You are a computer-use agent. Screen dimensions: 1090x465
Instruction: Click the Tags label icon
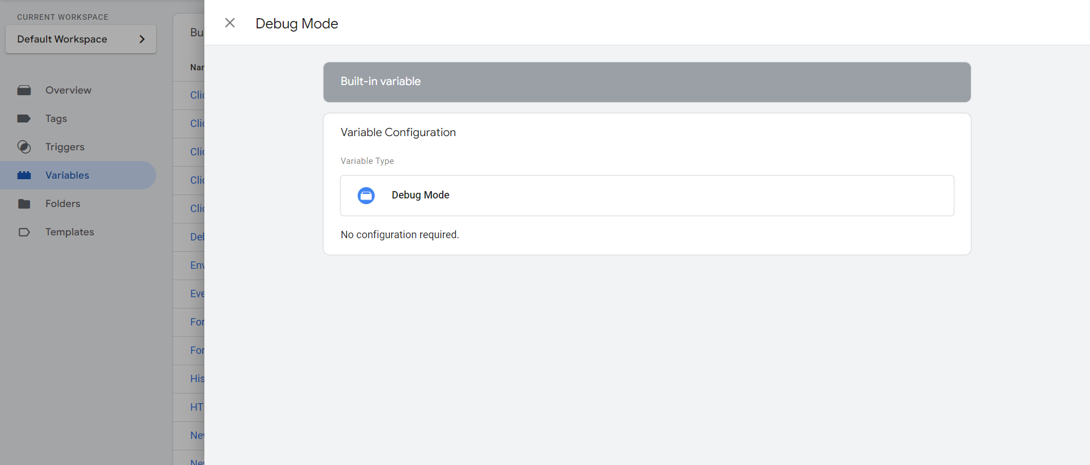(24, 118)
